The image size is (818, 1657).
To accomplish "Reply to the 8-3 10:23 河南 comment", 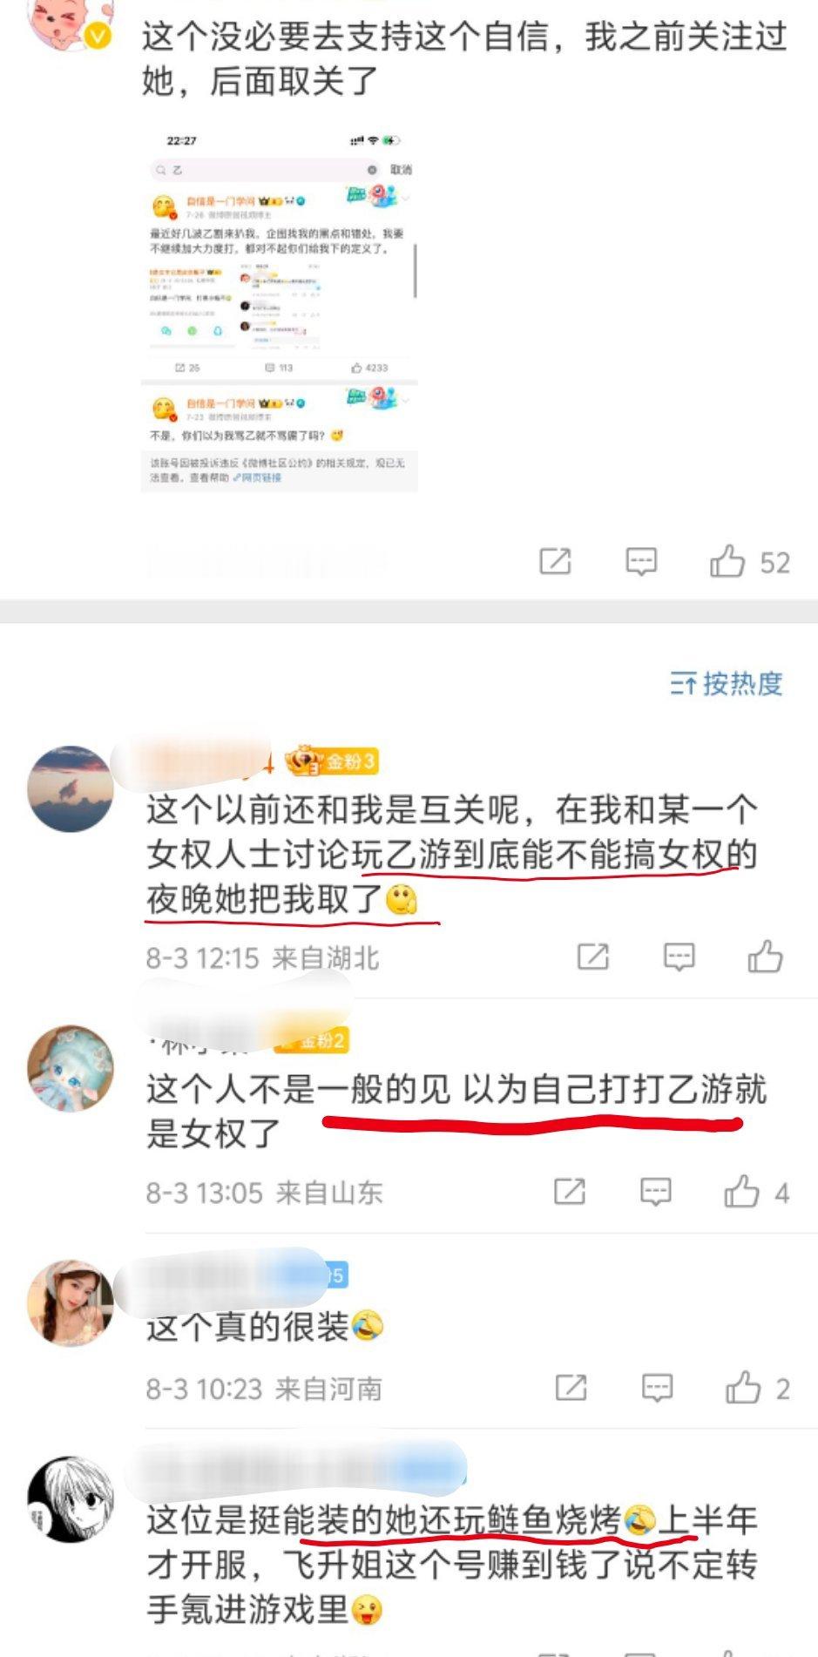I will click(657, 1387).
